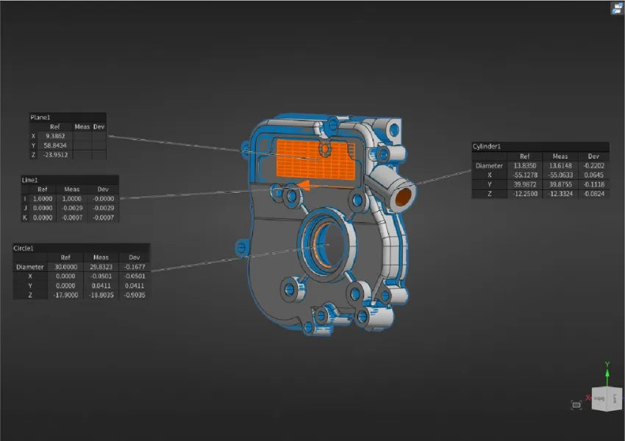Select the orange Cylinder1 bore on the model
Viewport: 625px width, 441px height.
point(403,197)
